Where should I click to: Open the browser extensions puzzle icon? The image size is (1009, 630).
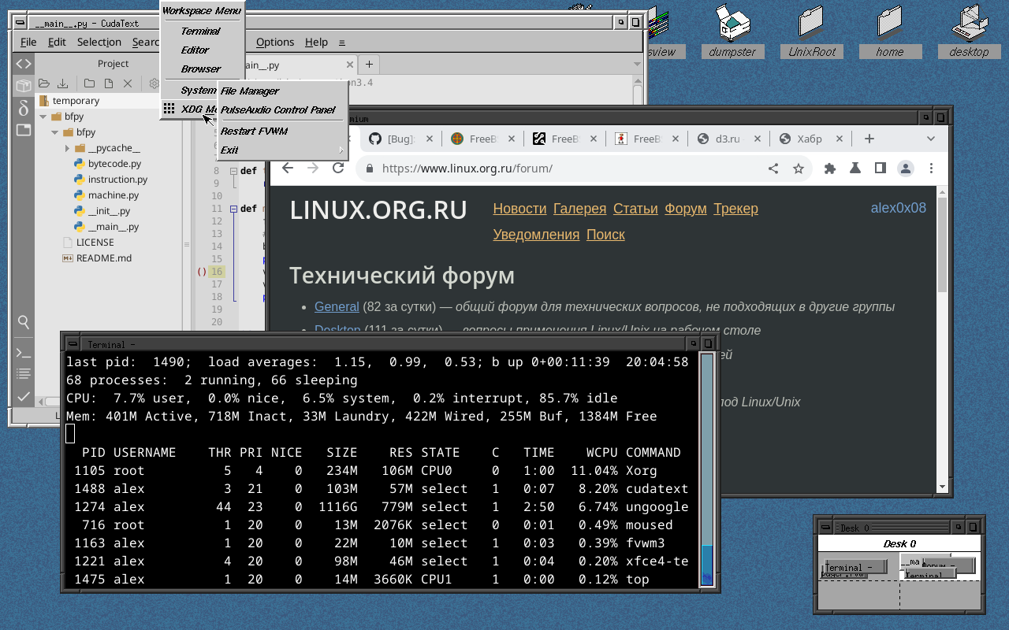coord(829,168)
